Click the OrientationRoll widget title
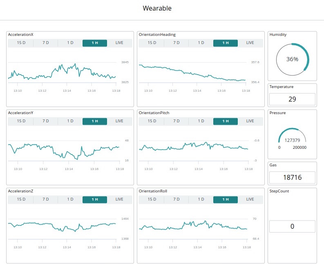This screenshot has width=324, height=265. [x=153, y=191]
